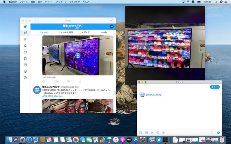The width and height of the screenshot is (231, 144).
Task: Click compose new tweet icon in title bar
Action: pos(111,20)
